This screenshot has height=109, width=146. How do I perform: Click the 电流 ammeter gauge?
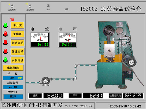click(40, 40)
